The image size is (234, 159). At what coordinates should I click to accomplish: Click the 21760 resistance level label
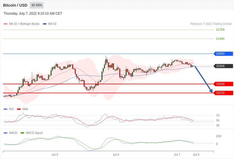click(x=220, y=30)
